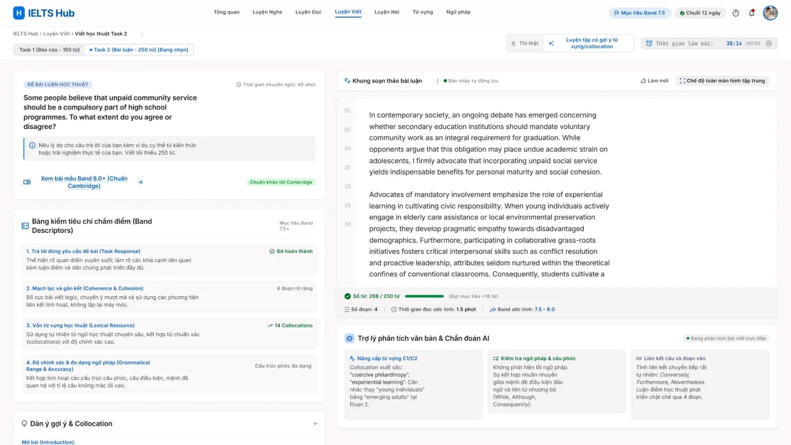This screenshot has height=445, width=791.
Task: Click the Band Descriptors checklist icon
Action: point(25,226)
